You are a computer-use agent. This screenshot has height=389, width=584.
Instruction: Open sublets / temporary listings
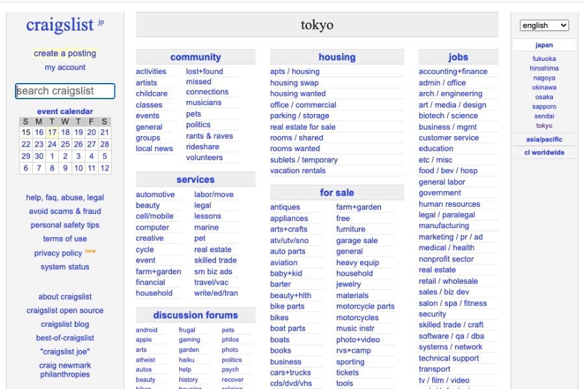(304, 159)
